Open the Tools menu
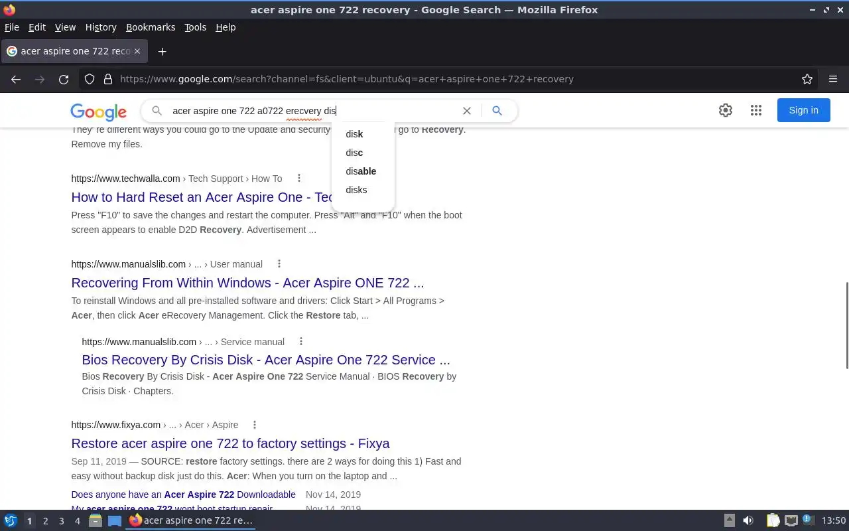The image size is (849, 531). 195,27
